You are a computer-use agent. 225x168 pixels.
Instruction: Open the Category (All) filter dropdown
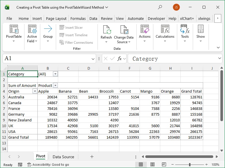click(55, 74)
